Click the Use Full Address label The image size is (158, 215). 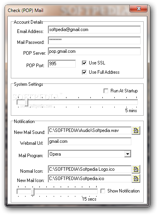point(104,72)
